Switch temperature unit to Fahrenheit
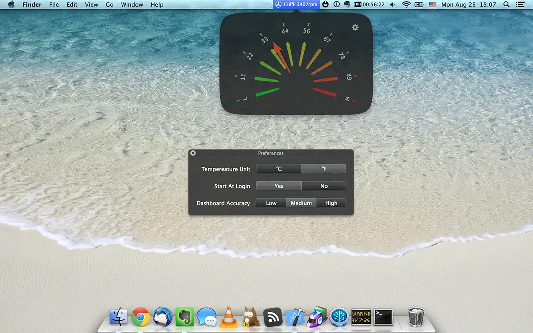Image resolution: width=533 pixels, height=333 pixels. point(324,169)
